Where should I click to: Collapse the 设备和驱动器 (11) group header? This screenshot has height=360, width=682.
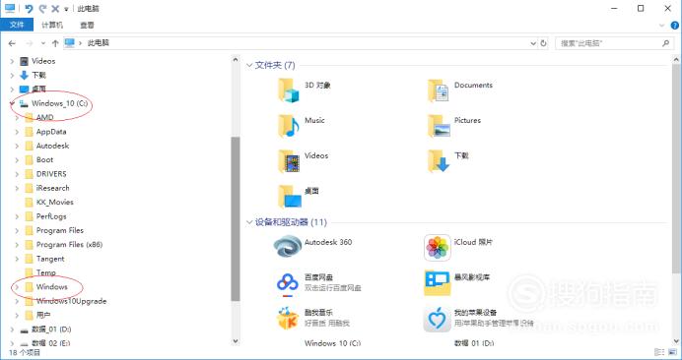(x=249, y=222)
